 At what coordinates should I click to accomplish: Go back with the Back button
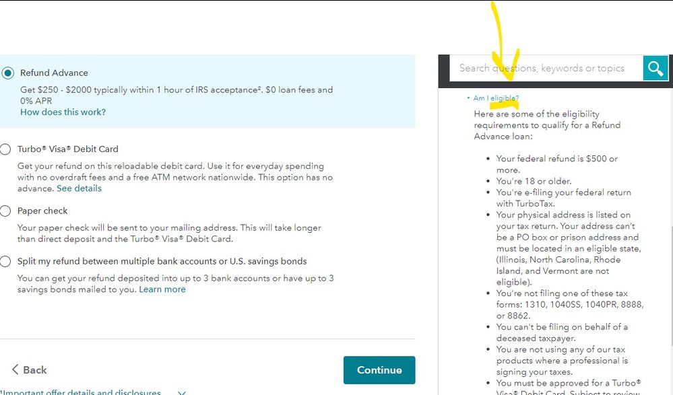29,369
